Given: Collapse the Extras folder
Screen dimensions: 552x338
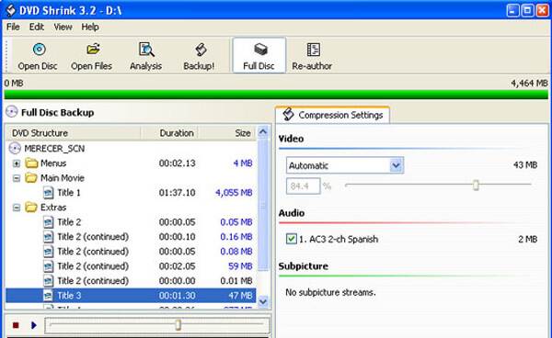Looking at the screenshot, I should [x=17, y=208].
